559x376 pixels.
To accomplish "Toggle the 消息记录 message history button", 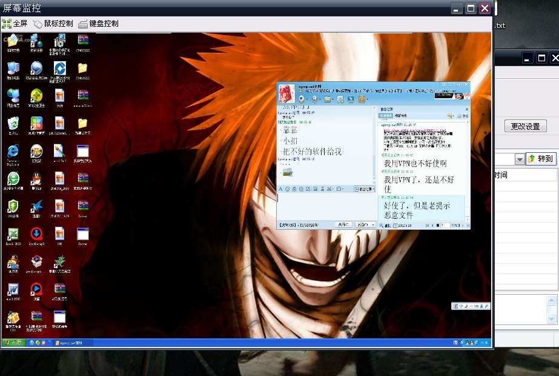I will pyautogui.click(x=365, y=189).
